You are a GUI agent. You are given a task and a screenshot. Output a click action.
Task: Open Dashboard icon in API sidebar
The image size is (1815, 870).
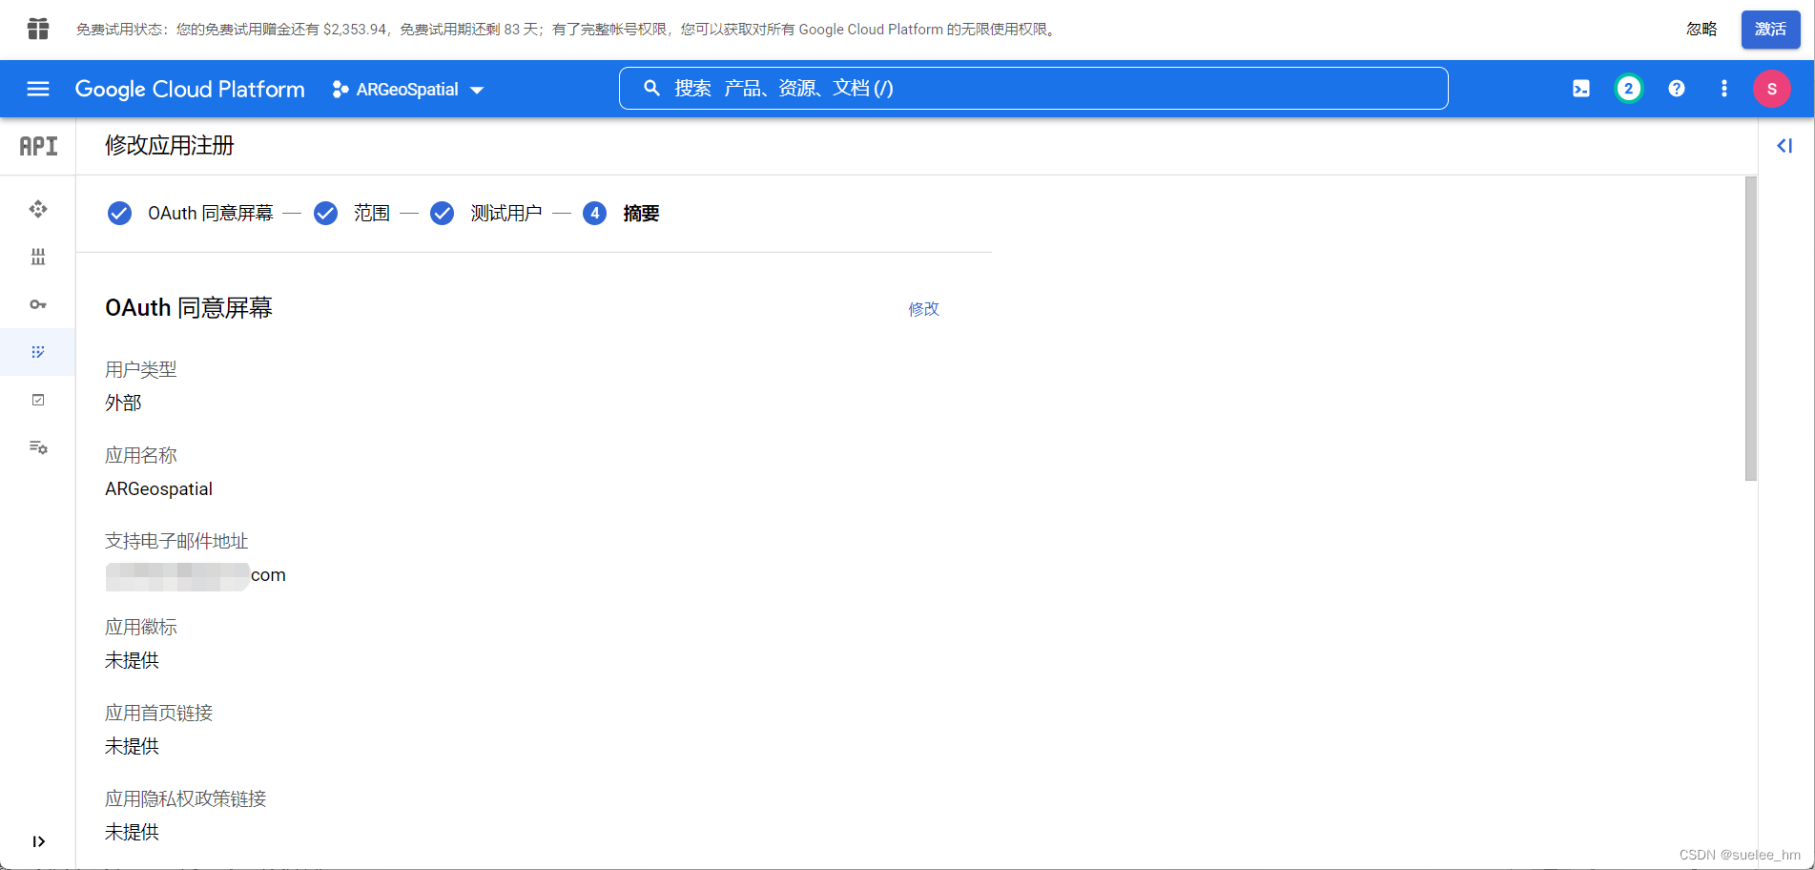(38, 209)
